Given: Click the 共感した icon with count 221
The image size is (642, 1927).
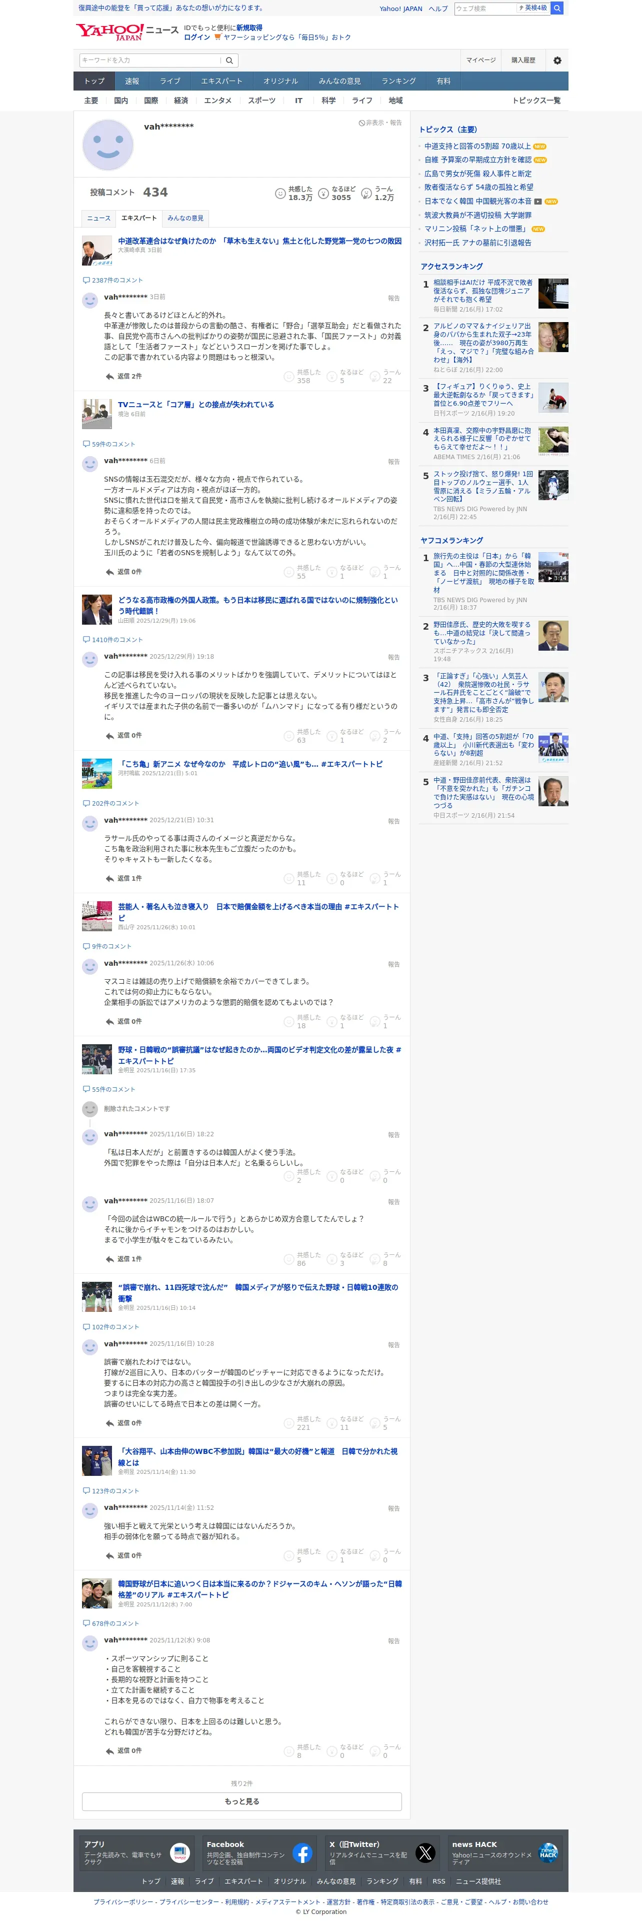Looking at the screenshot, I should point(289,1423).
